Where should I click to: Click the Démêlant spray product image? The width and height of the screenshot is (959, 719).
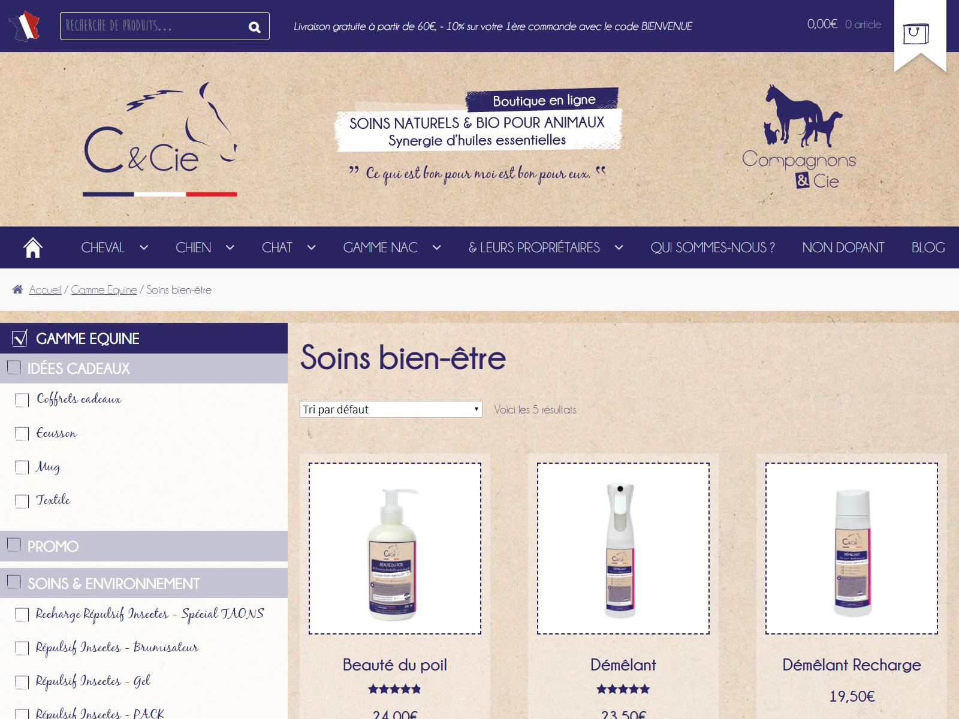click(623, 548)
